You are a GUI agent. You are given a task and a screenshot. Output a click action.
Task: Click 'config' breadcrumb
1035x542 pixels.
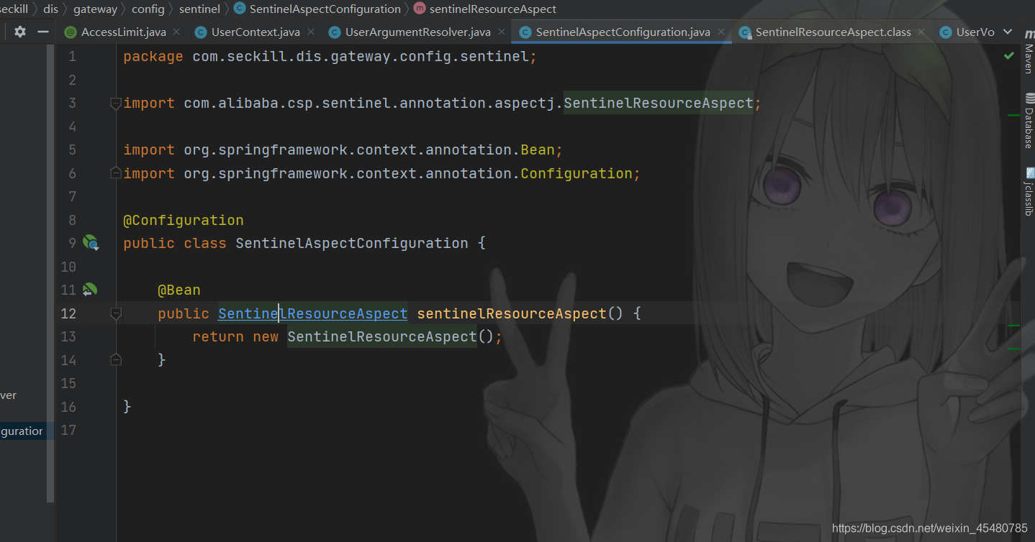148,9
